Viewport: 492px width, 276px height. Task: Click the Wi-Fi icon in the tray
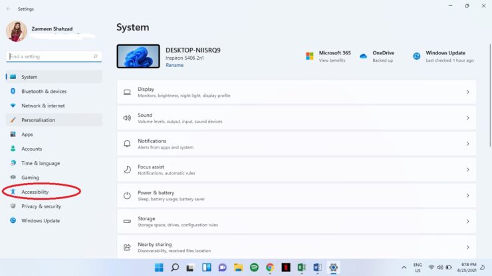tap(431, 267)
